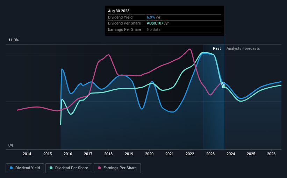Click the 2014 x-axis label
The height and width of the screenshot is (178, 287).
tap(27, 154)
